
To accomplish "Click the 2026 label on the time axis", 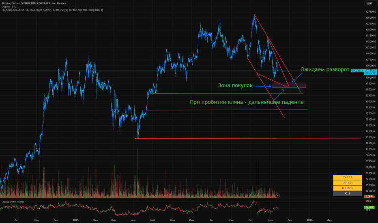I will 309,220.
